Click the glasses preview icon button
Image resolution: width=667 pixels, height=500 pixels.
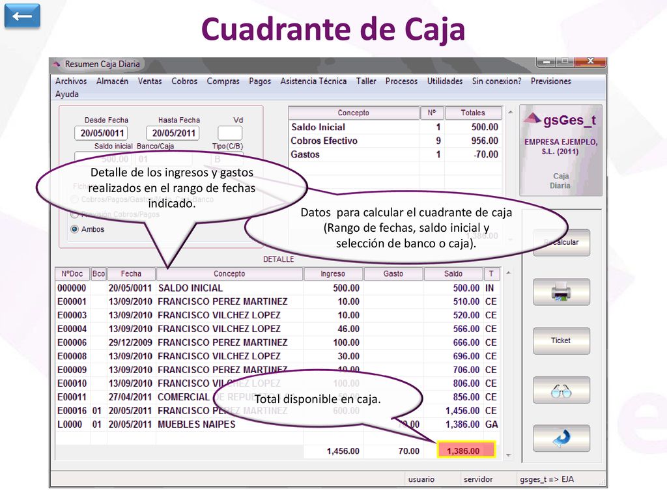click(561, 390)
